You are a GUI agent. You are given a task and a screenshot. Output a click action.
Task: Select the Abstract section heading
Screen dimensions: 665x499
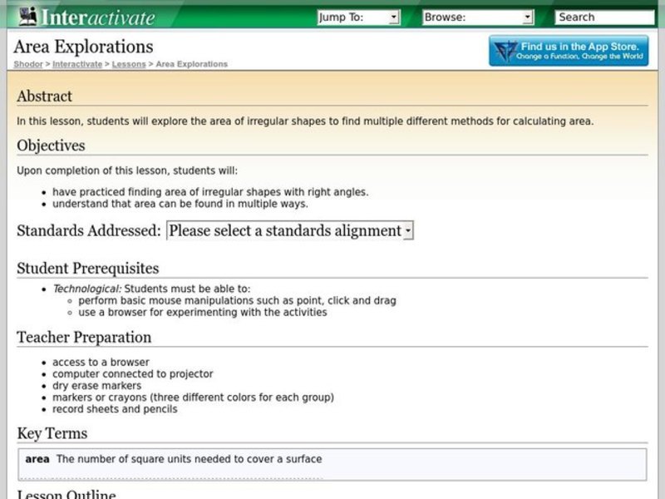[x=46, y=96]
